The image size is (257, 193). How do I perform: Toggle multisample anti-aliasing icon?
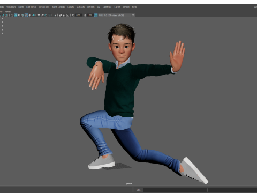click(46, 15)
